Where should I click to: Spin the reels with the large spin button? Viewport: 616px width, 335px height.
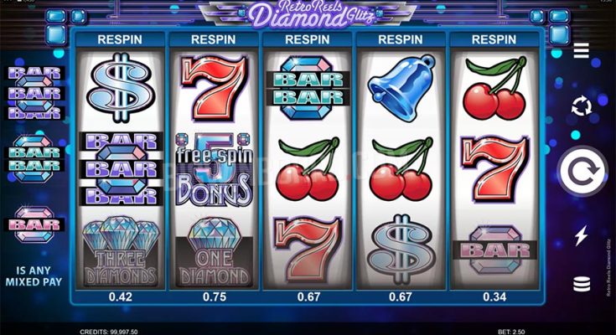pyautogui.click(x=582, y=171)
